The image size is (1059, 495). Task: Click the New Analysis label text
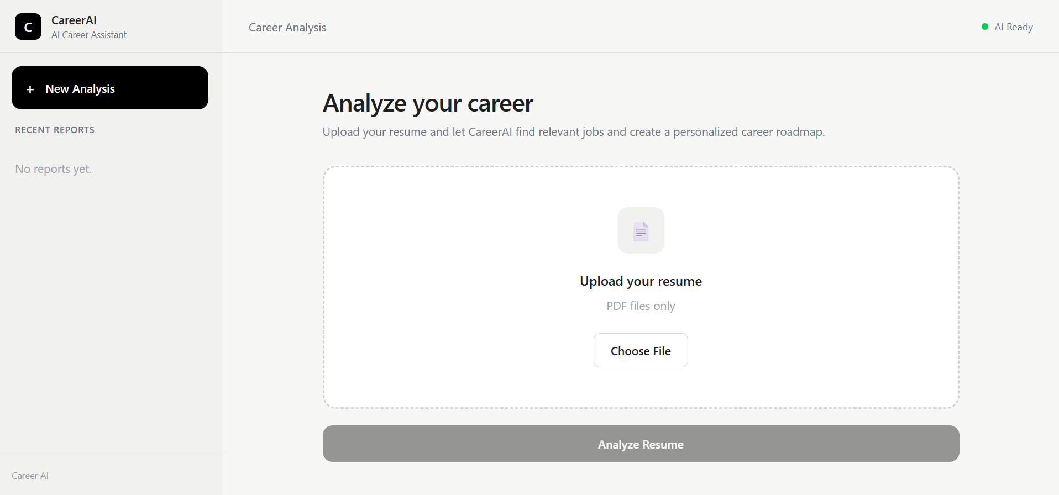click(x=80, y=89)
